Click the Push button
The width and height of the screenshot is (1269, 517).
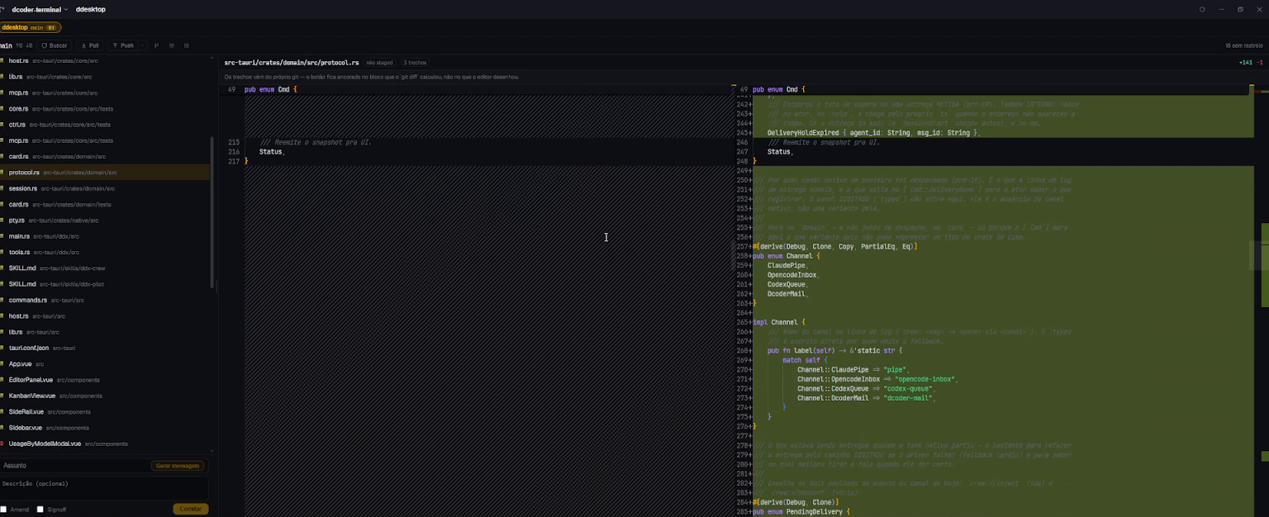pyautogui.click(x=122, y=45)
